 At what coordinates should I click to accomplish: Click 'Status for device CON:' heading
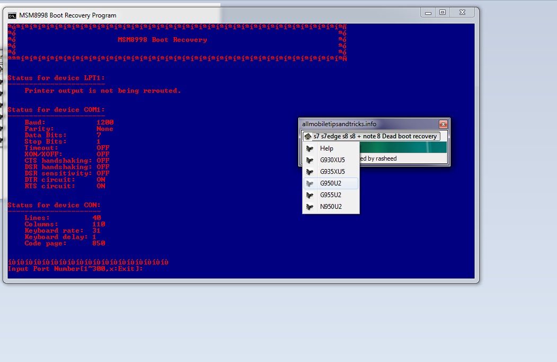click(x=54, y=205)
